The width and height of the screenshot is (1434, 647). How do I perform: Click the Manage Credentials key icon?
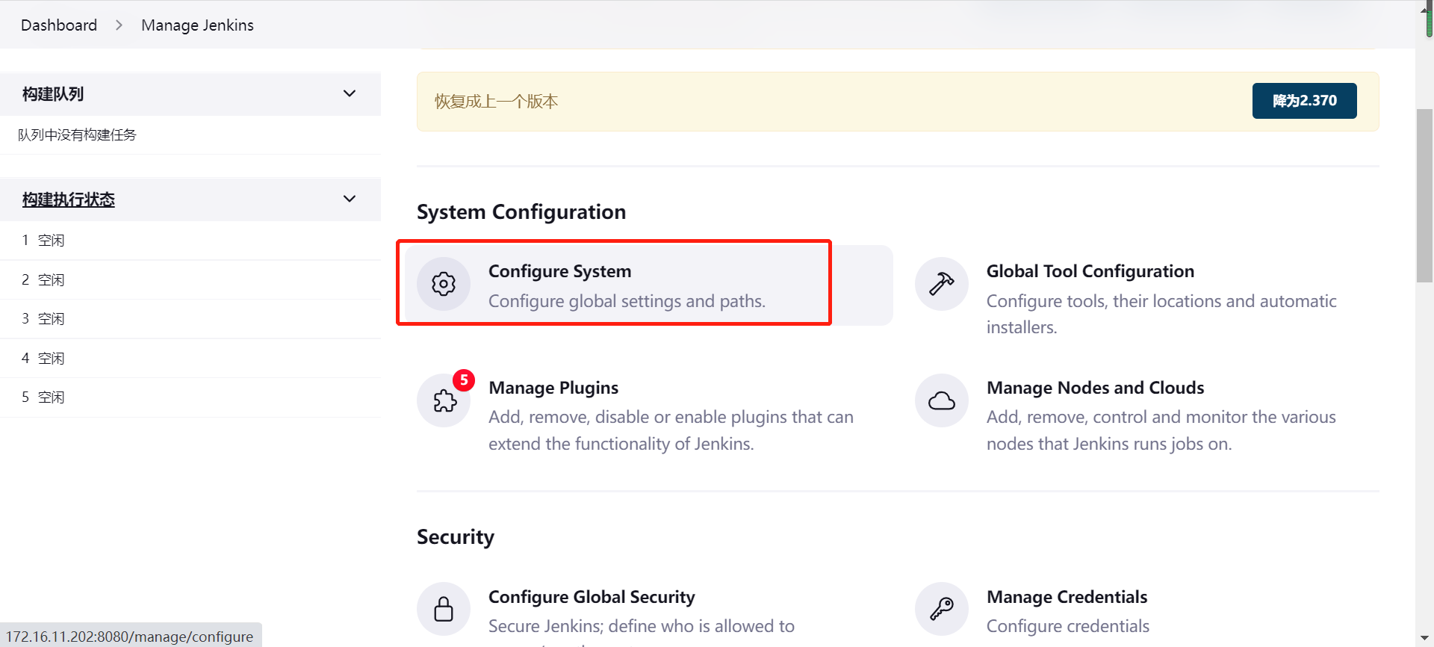[x=941, y=609]
